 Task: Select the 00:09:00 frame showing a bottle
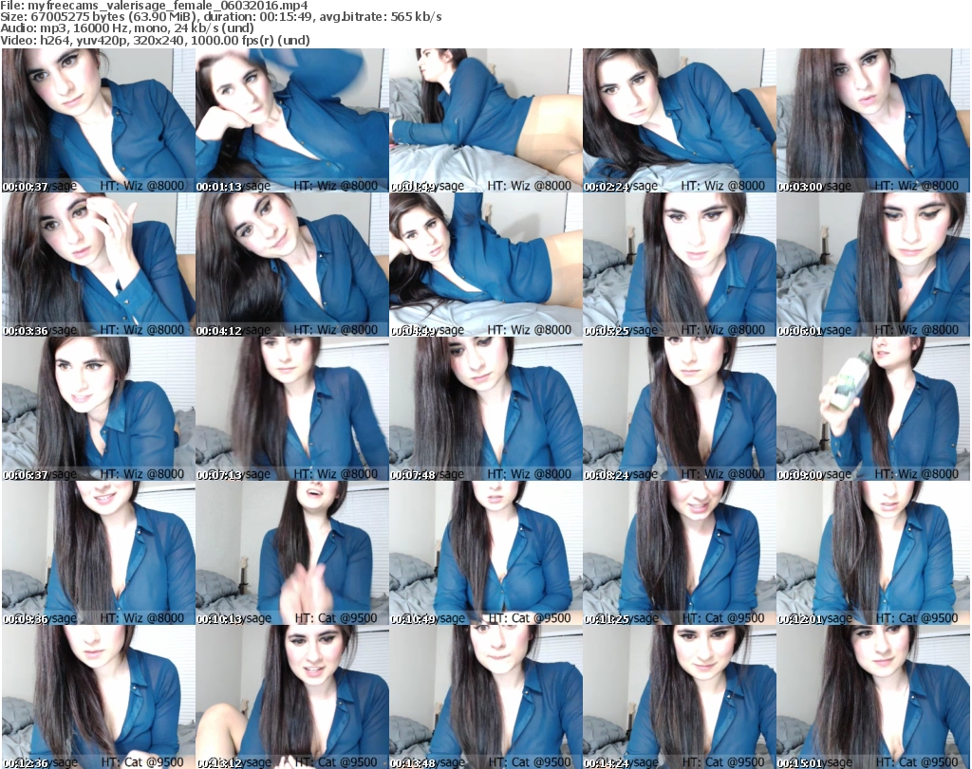coord(872,409)
